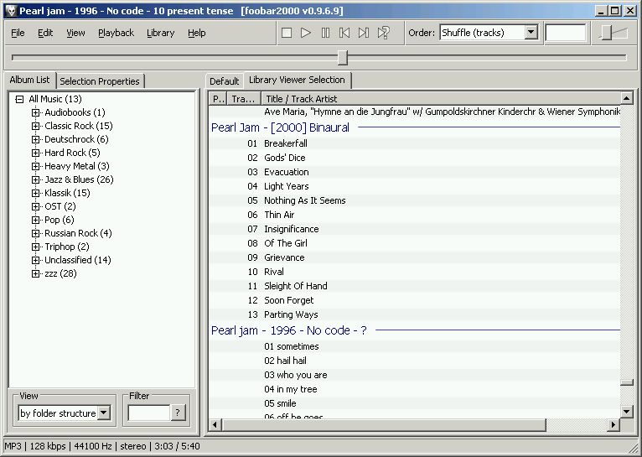
Task: Switch to the Selection Properties tab
Action: click(100, 81)
